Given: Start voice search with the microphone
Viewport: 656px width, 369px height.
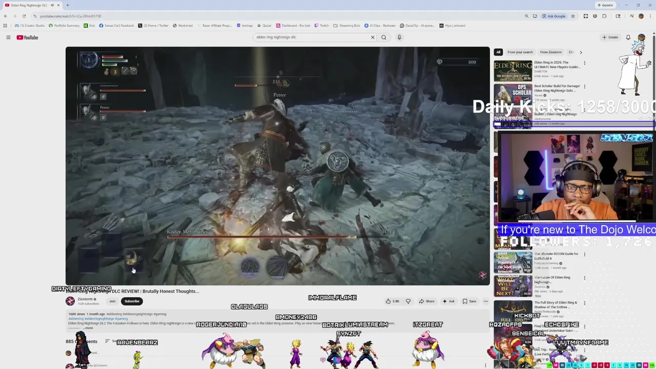Looking at the screenshot, I should 399,37.
